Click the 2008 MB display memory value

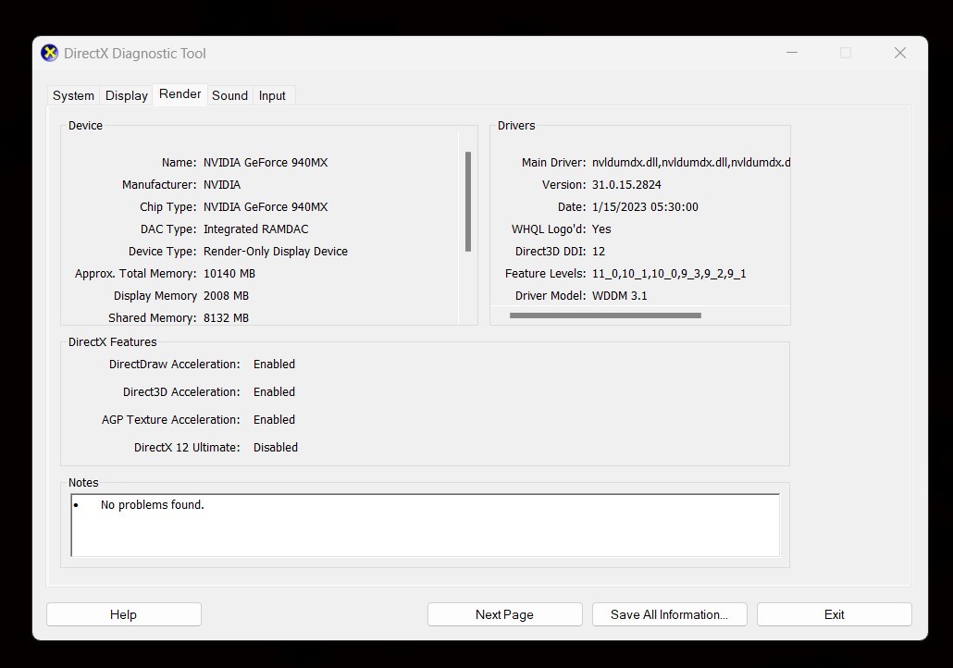coord(226,295)
